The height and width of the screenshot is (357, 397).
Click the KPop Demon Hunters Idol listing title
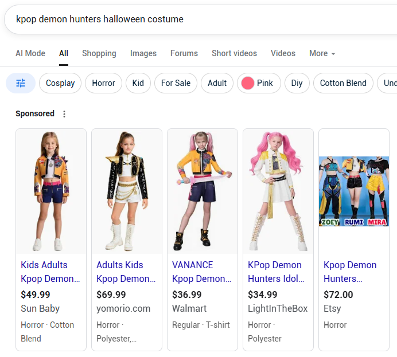coord(278,272)
